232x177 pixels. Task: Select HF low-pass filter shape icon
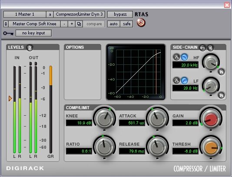(184, 57)
